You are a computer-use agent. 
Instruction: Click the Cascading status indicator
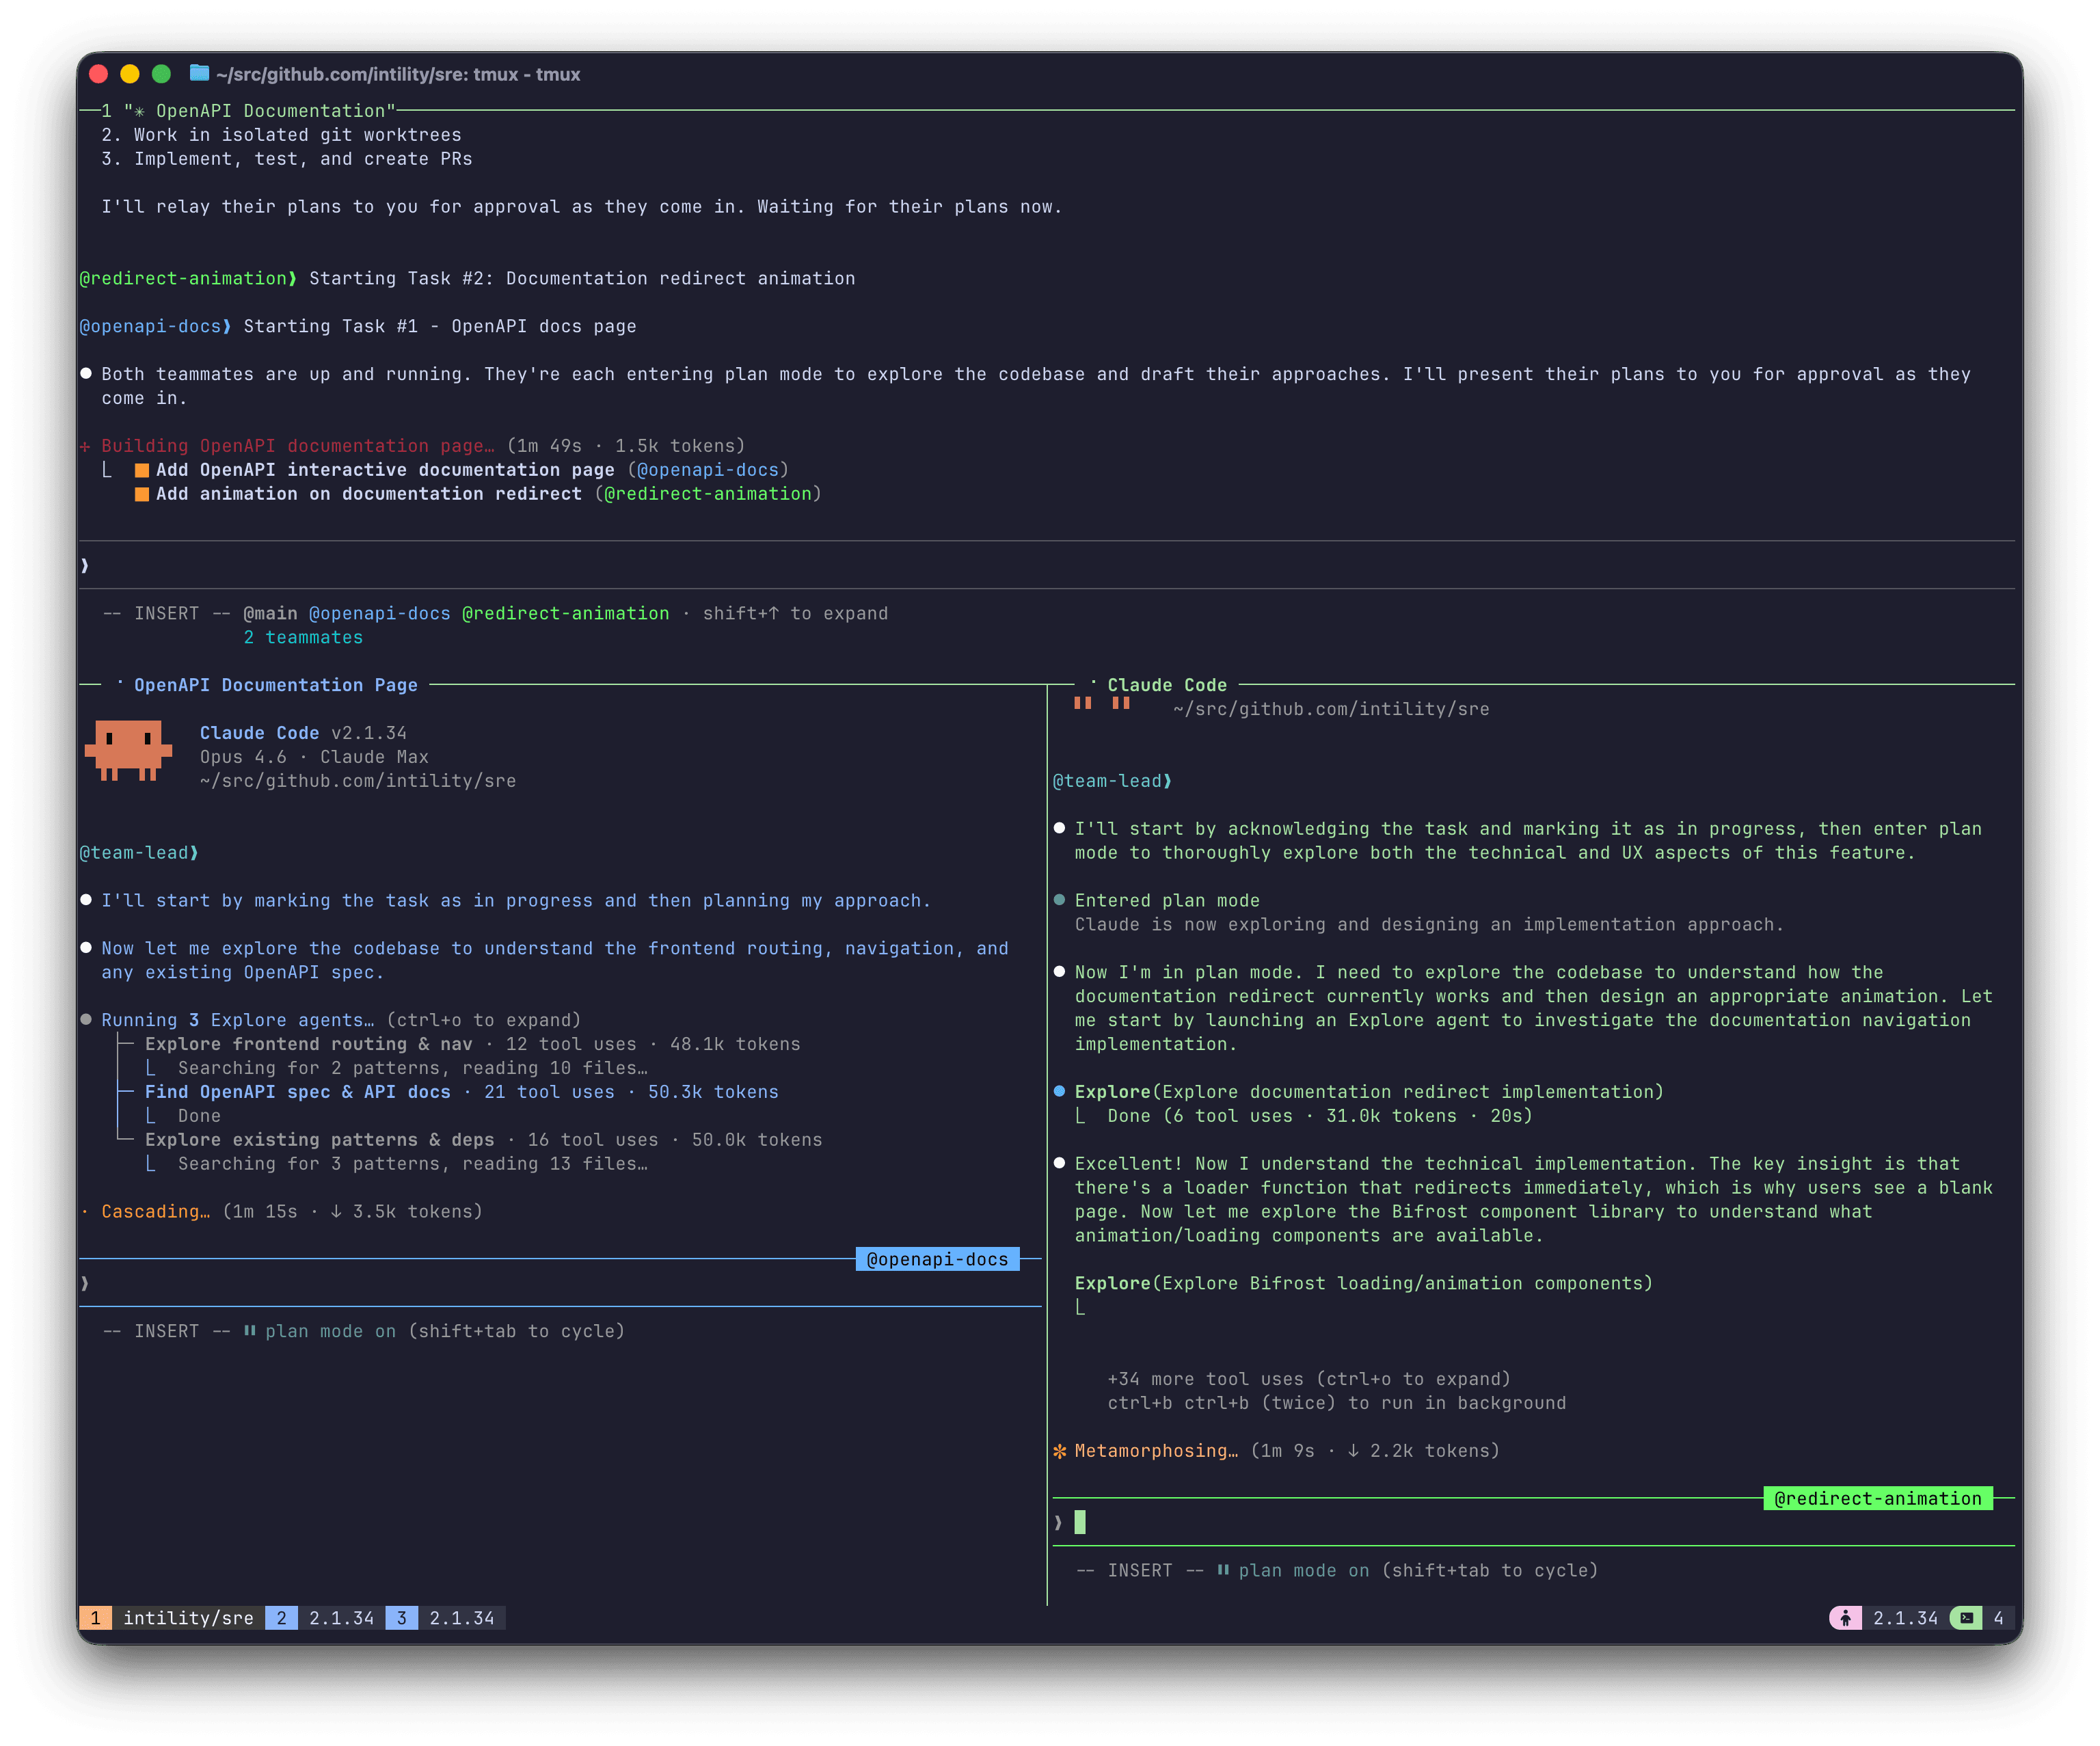click(86, 1211)
